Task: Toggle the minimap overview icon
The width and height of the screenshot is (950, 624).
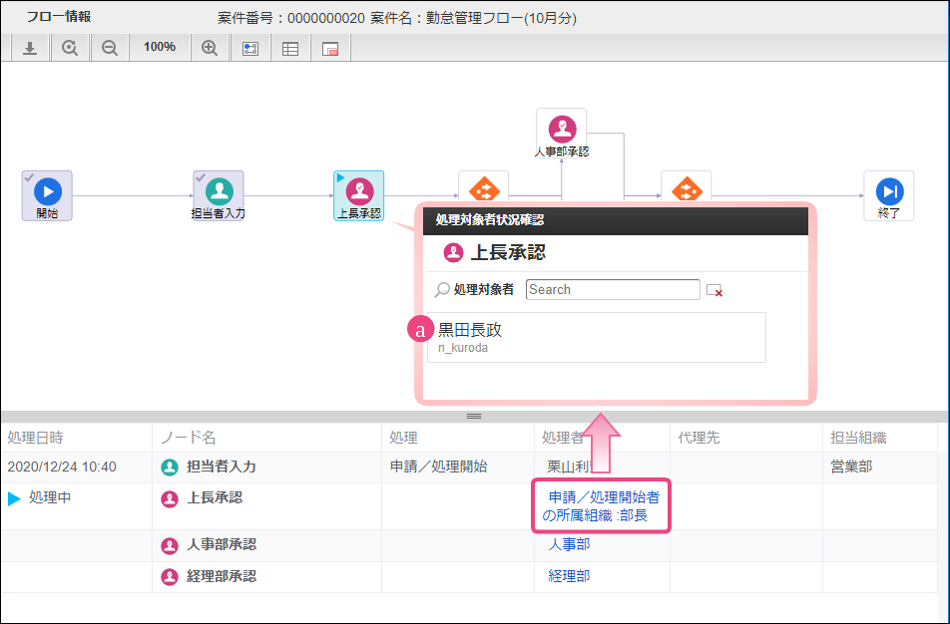Action: pos(330,49)
